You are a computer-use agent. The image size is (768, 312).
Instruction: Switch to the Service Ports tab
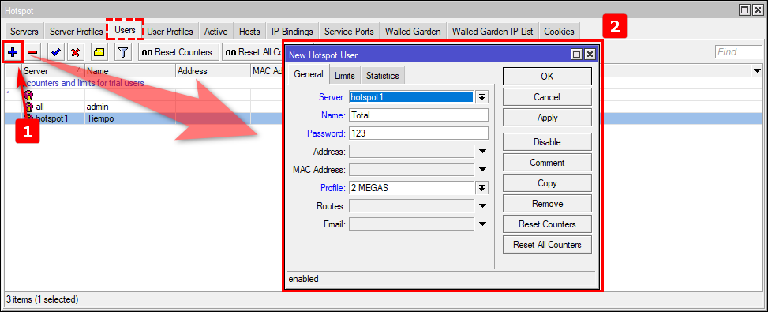[349, 32]
